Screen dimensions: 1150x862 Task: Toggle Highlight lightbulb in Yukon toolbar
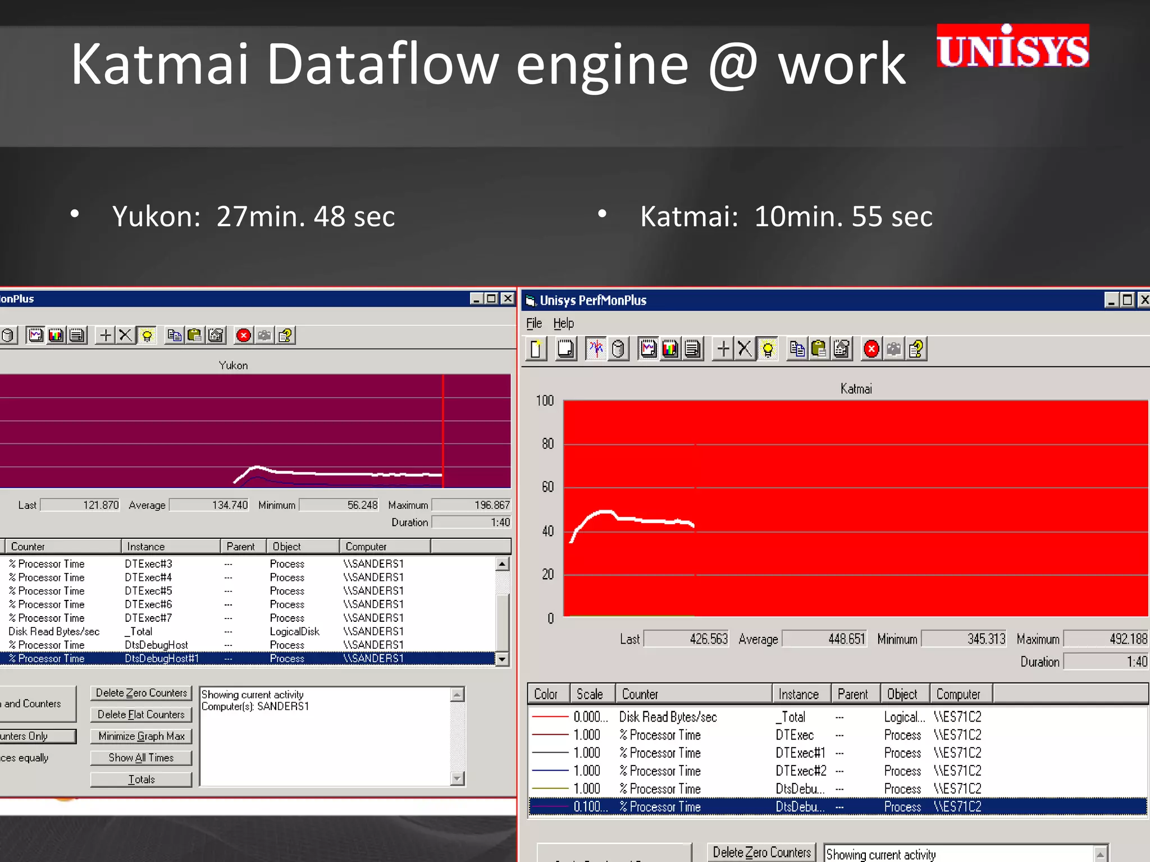click(x=147, y=336)
